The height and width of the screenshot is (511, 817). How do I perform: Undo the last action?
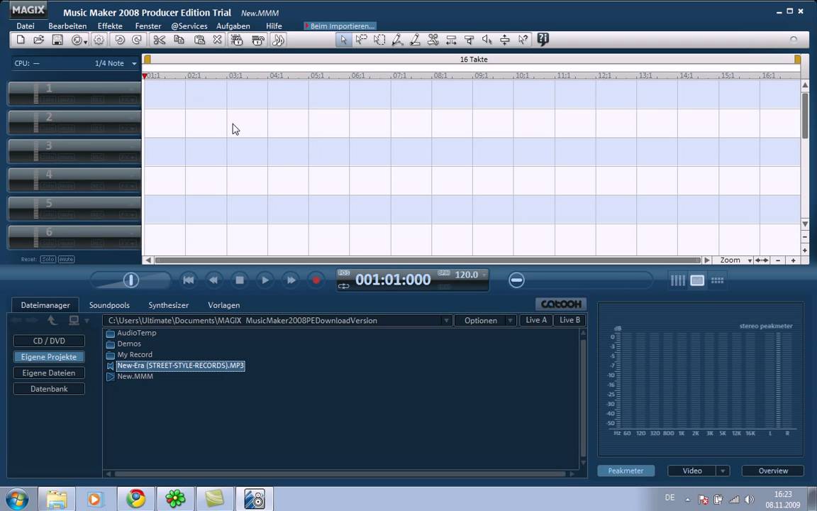tap(119, 40)
